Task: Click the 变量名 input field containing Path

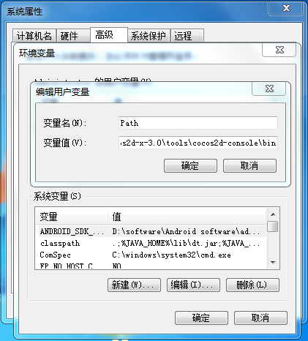Action: coord(198,123)
